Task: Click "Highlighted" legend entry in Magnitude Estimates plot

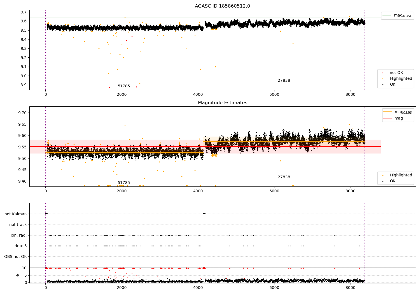Action: [x=401, y=175]
